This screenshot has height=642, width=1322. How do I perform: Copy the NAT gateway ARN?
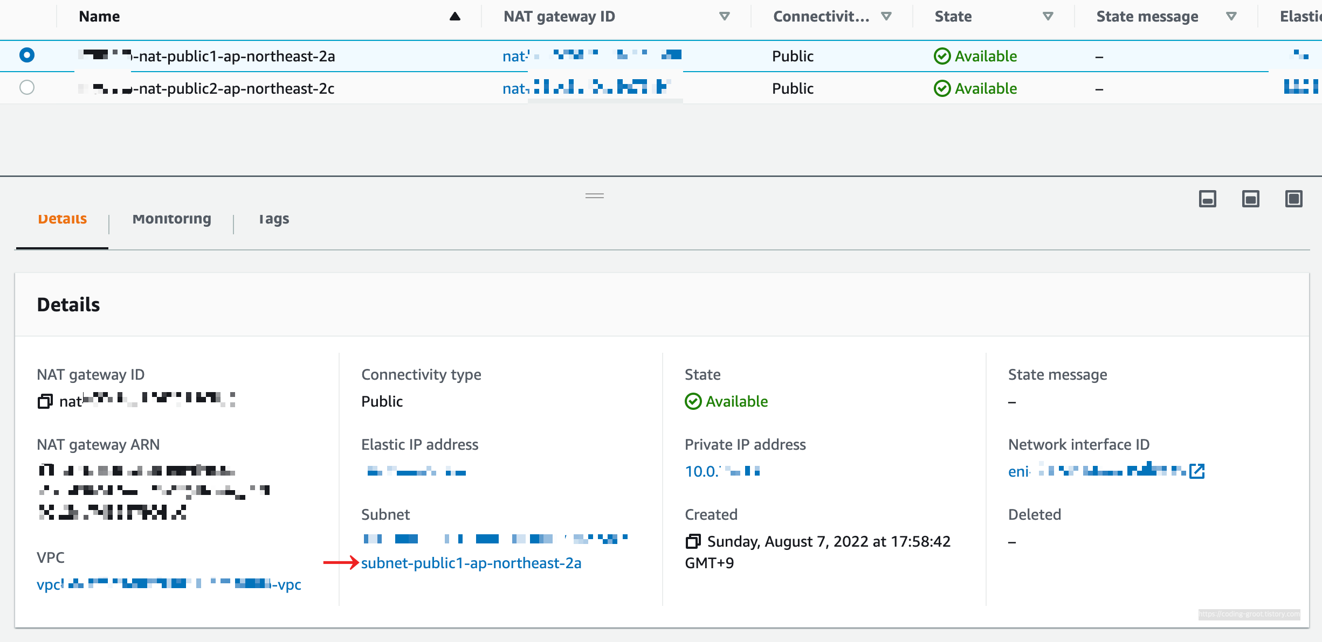(46, 470)
